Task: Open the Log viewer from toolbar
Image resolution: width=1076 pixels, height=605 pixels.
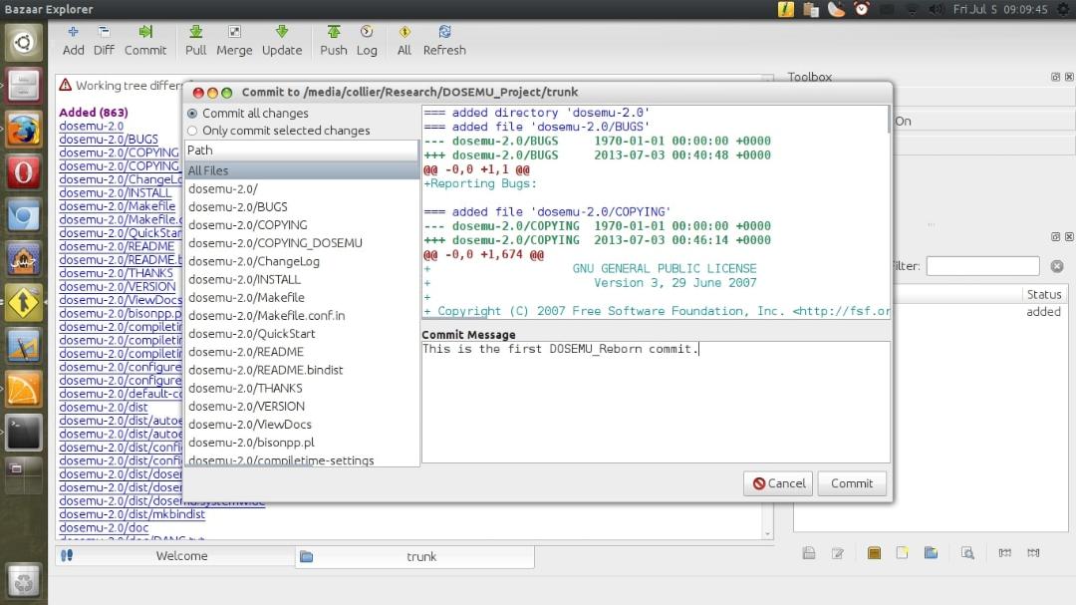Action: [x=367, y=41]
